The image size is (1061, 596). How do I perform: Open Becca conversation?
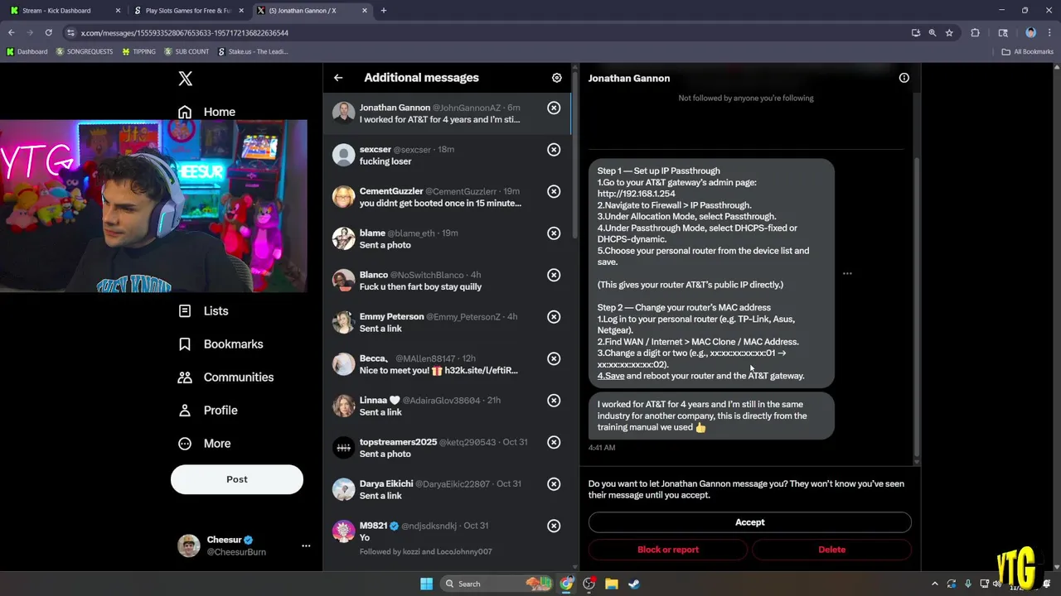(x=447, y=364)
